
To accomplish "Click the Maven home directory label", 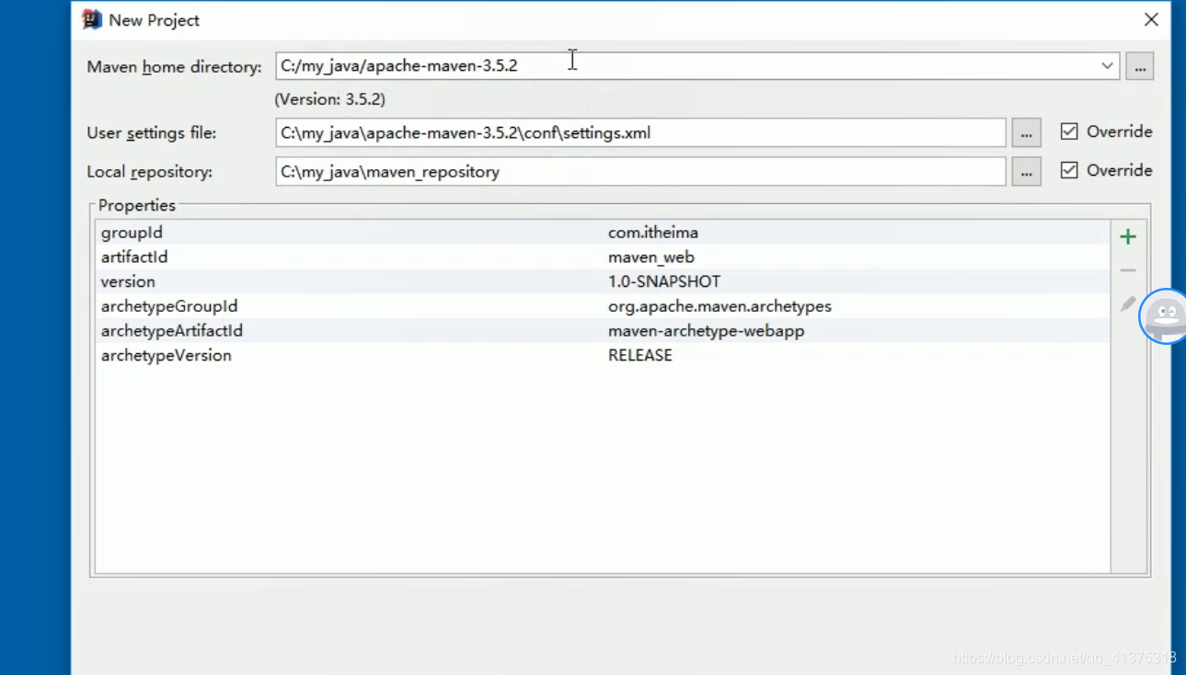I will point(174,67).
